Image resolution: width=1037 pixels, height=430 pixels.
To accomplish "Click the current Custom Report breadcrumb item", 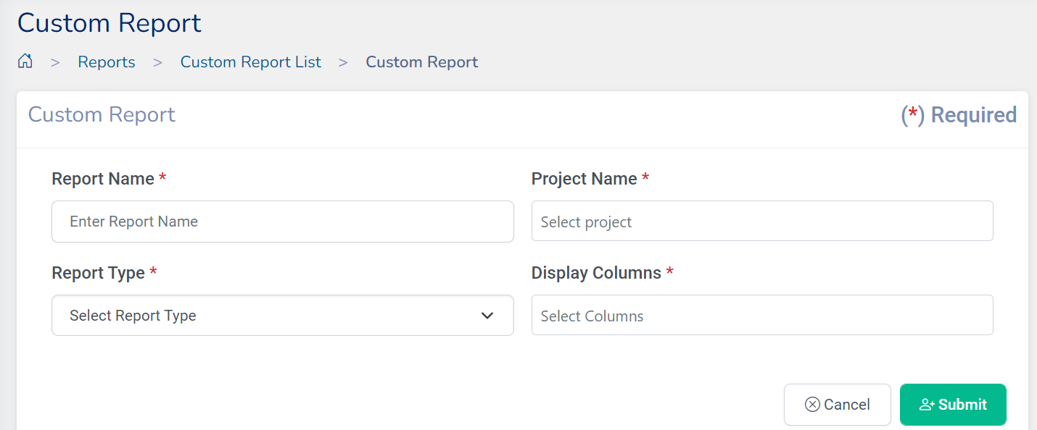I will 421,62.
